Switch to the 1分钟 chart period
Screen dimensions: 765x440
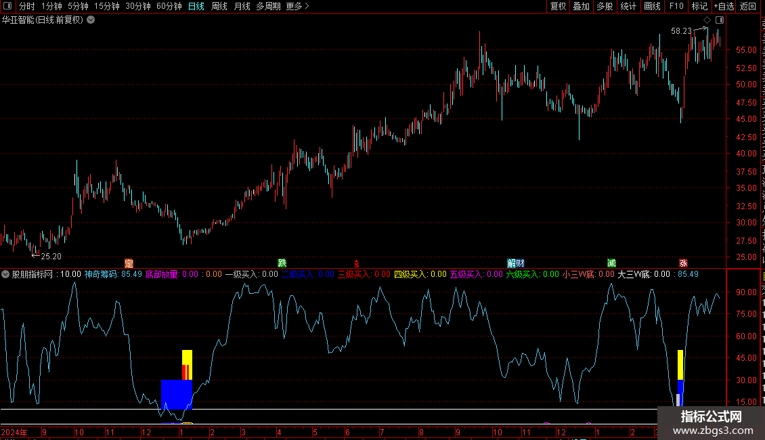tap(51, 6)
